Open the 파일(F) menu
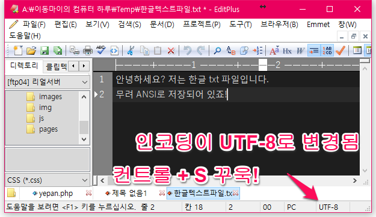The height and width of the screenshot is (217, 376). click(x=34, y=25)
